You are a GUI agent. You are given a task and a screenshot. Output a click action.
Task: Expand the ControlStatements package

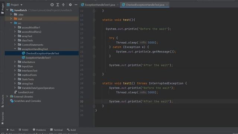15,45
